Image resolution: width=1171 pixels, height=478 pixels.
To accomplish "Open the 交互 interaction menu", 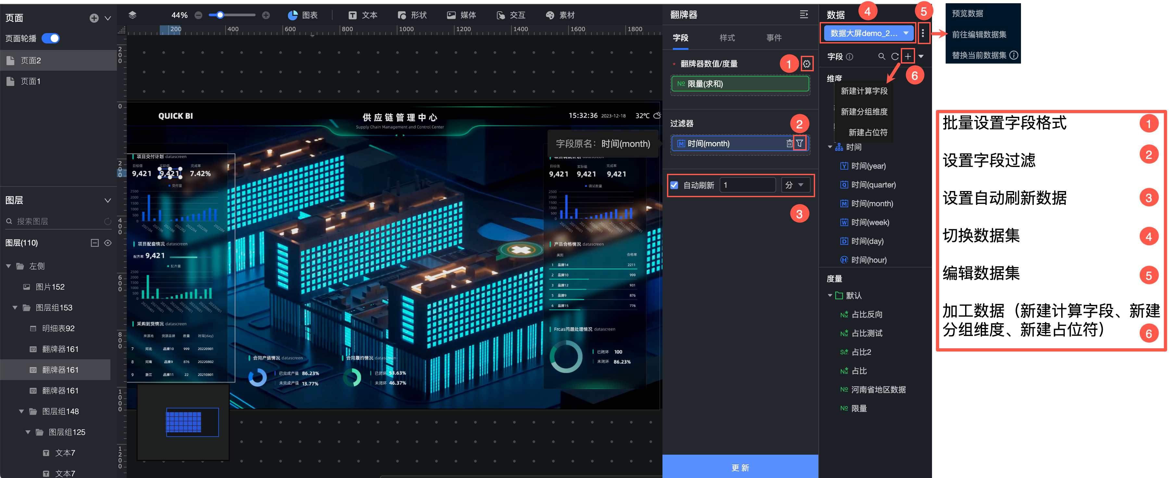I will tap(511, 16).
